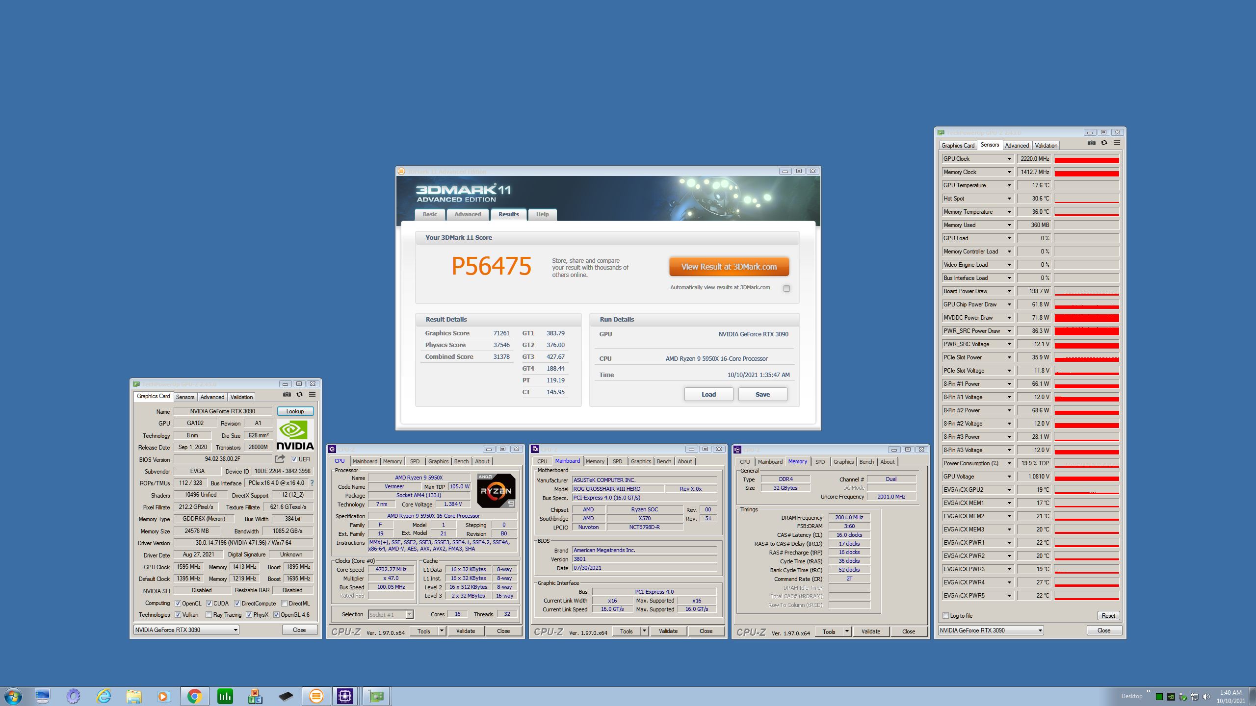Click the Lookup button in GPU-Z
Screen dimensions: 1256x706
point(295,411)
